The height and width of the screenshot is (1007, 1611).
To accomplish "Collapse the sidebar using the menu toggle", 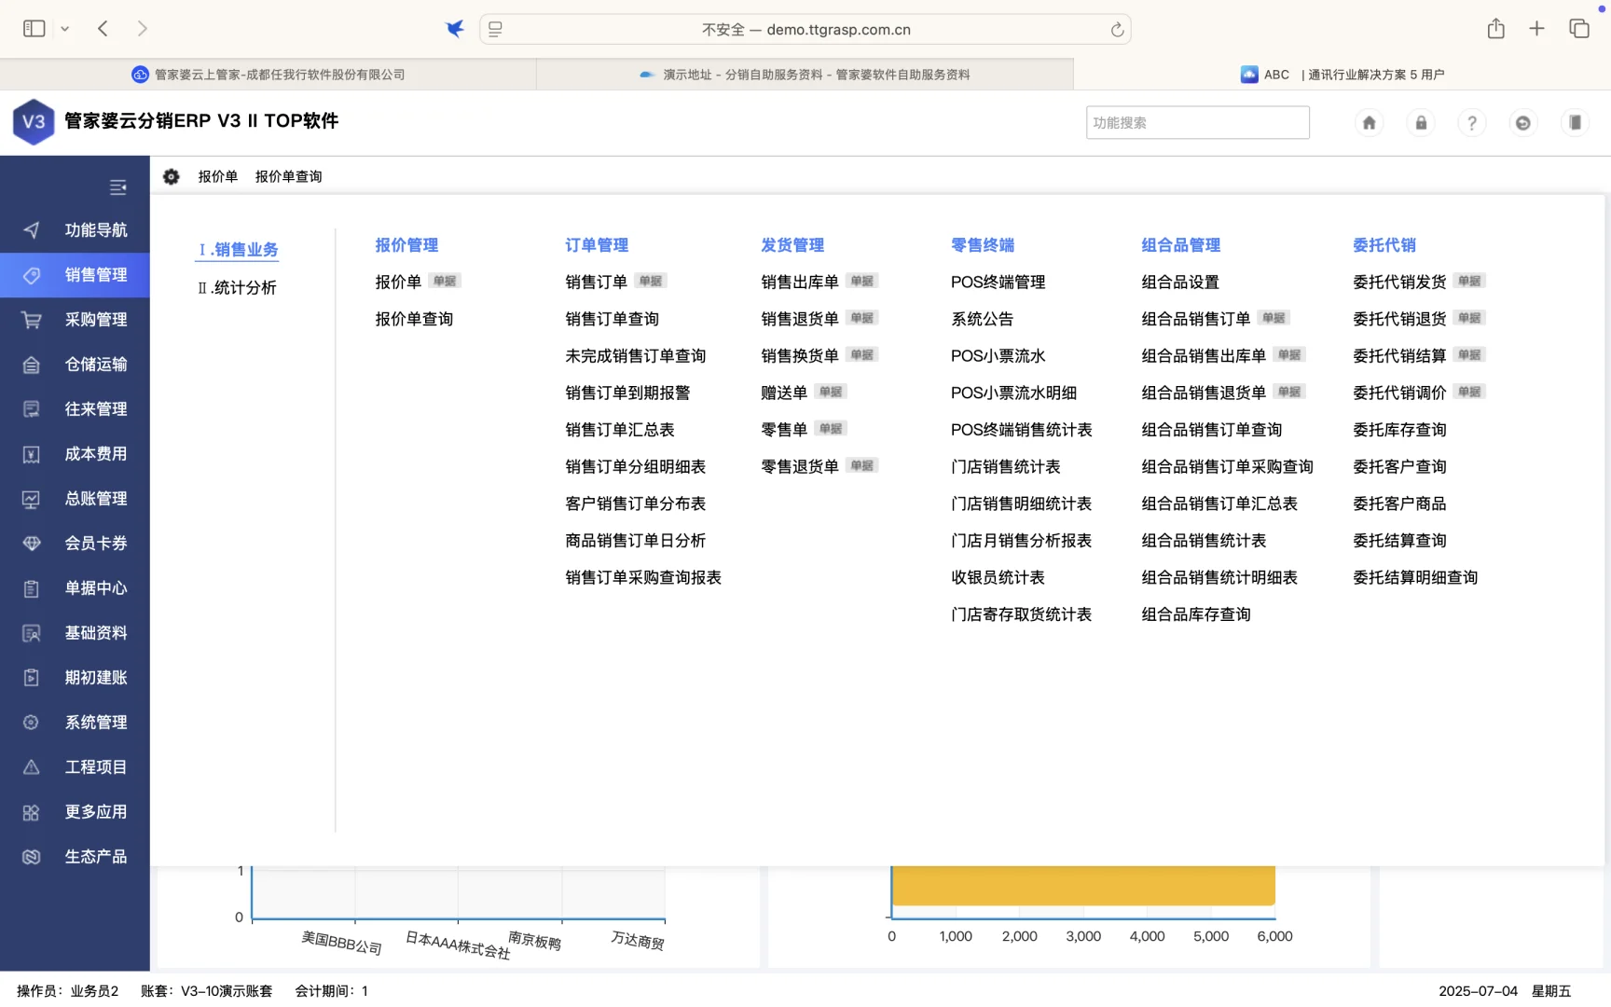I will [x=118, y=186].
